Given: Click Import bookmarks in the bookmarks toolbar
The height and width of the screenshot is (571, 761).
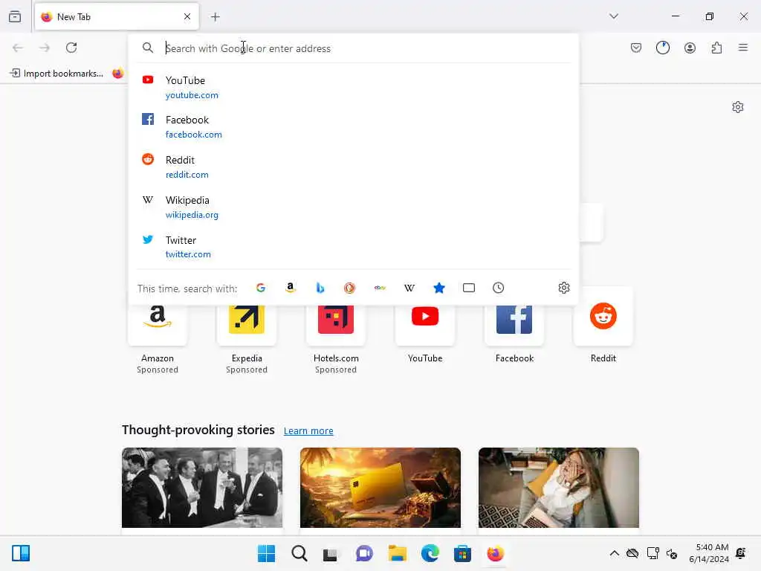Looking at the screenshot, I should click(x=56, y=74).
